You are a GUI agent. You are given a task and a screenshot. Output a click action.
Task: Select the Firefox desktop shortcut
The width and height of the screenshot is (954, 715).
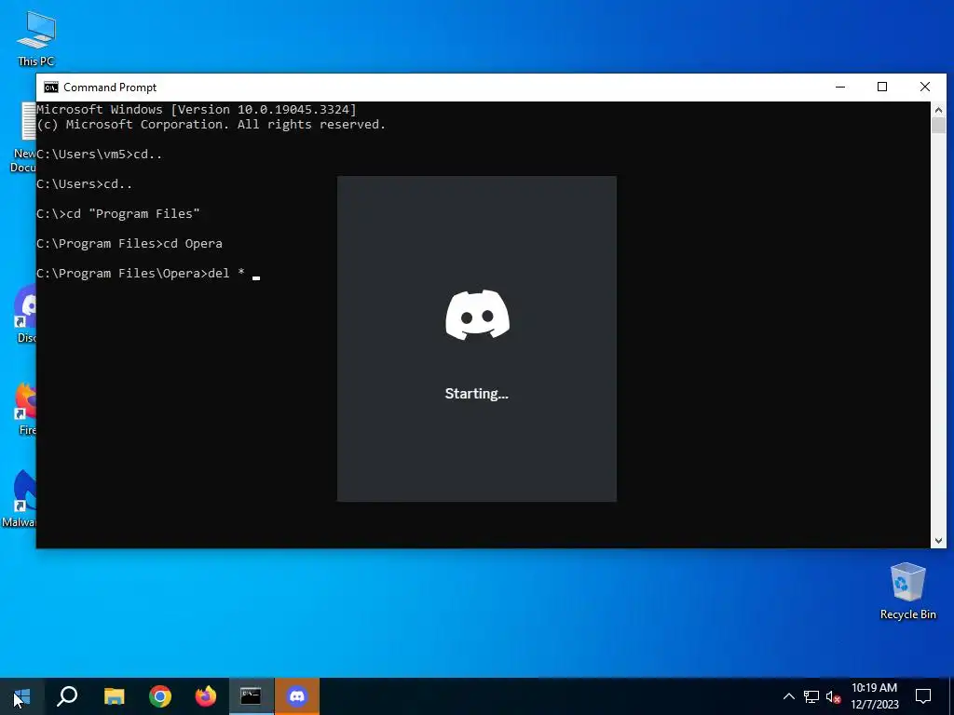(25, 408)
